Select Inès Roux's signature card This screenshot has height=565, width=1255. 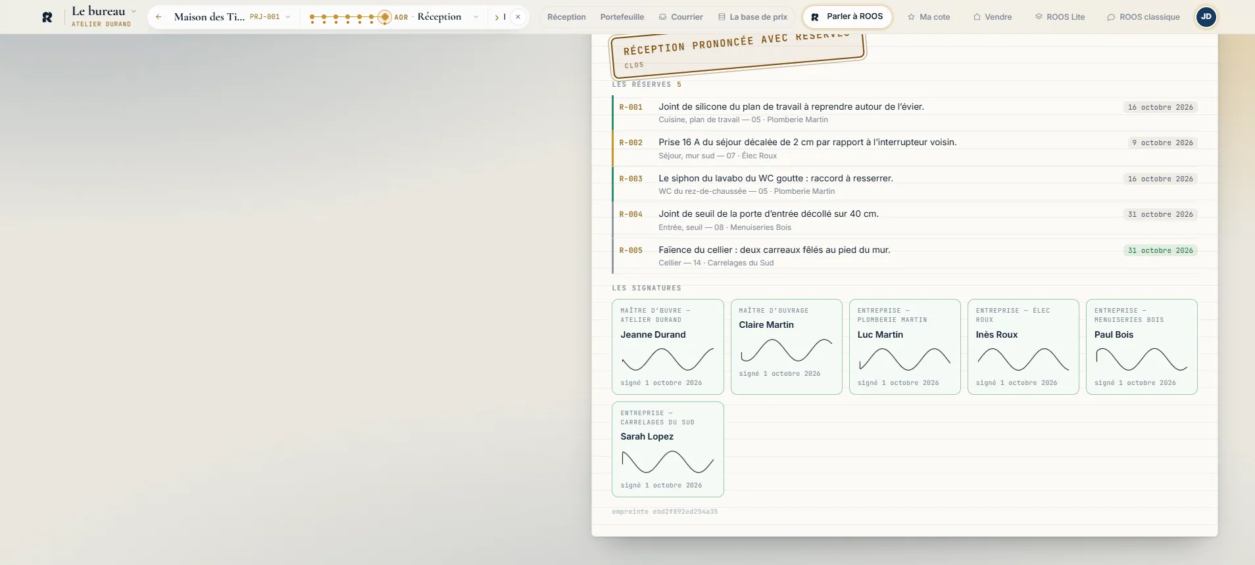(1023, 347)
